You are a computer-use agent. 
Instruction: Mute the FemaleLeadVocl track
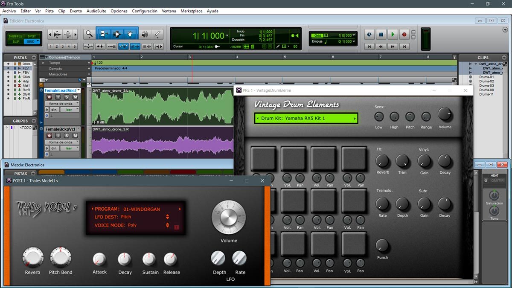75,97
